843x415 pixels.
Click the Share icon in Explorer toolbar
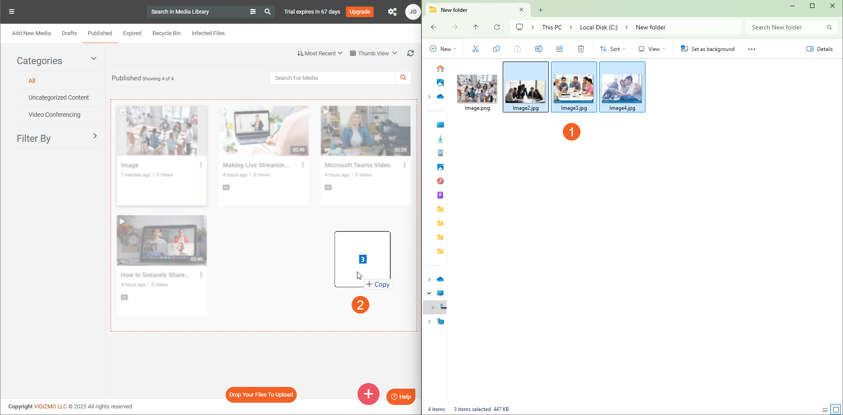pyautogui.click(x=560, y=49)
